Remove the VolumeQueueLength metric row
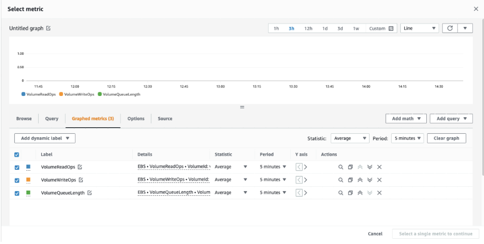The height and width of the screenshot is (244, 484). (380, 193)
